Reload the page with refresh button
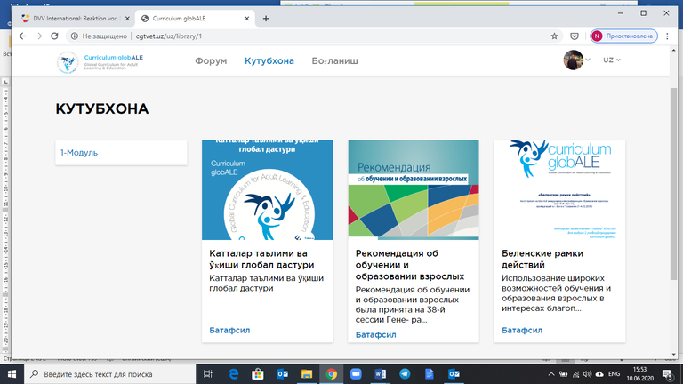The width and height of the screenshot is (683, 384). (x=55, y=36)
